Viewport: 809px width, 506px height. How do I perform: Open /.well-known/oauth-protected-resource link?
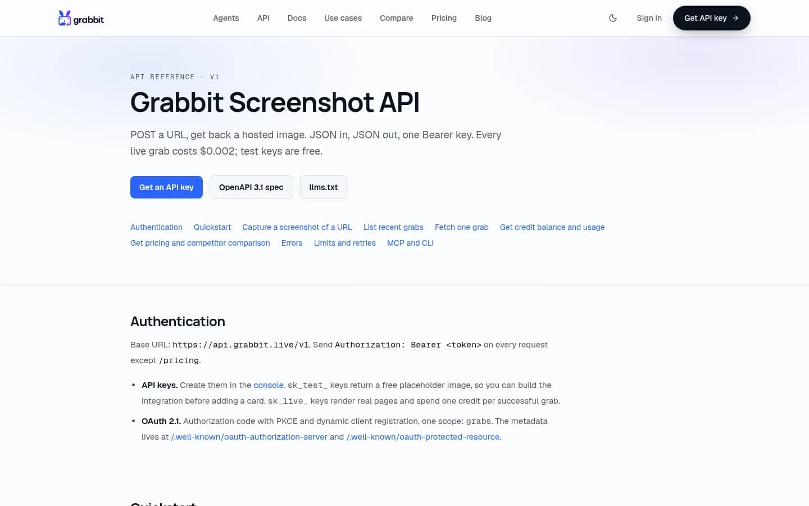tap(423, 437)
